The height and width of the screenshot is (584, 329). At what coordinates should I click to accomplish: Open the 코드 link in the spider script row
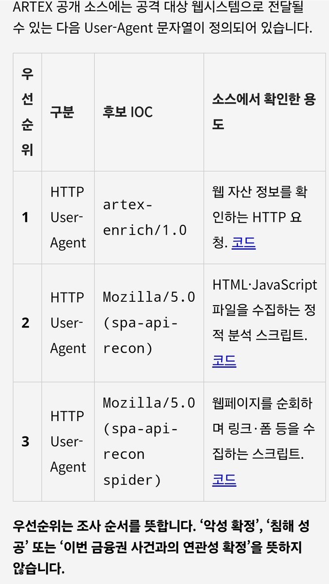tap(224, 480)
